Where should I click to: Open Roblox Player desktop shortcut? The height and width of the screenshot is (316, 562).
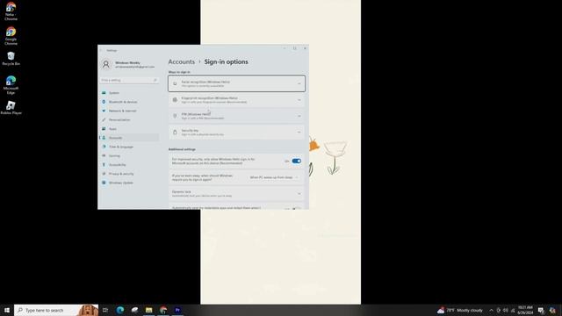(11, 107)
